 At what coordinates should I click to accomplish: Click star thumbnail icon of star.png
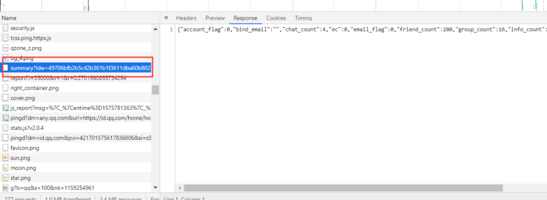tap(5, 178)
